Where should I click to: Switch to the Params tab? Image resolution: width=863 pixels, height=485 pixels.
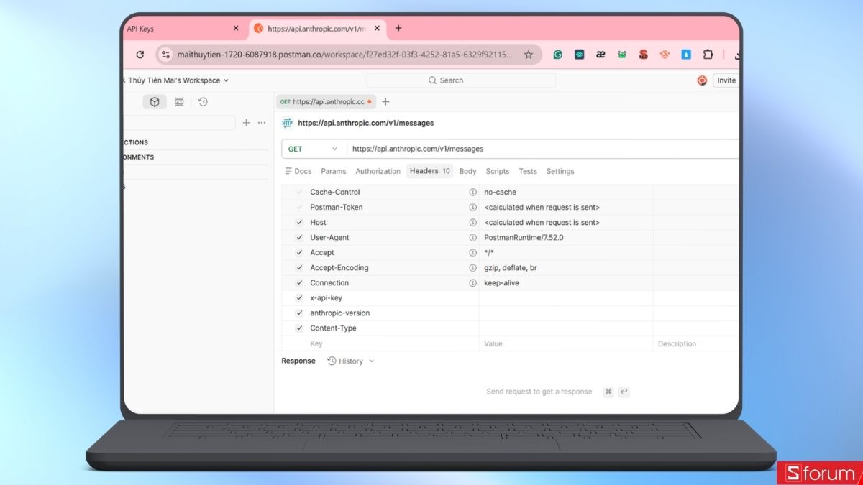coord(333,171)
